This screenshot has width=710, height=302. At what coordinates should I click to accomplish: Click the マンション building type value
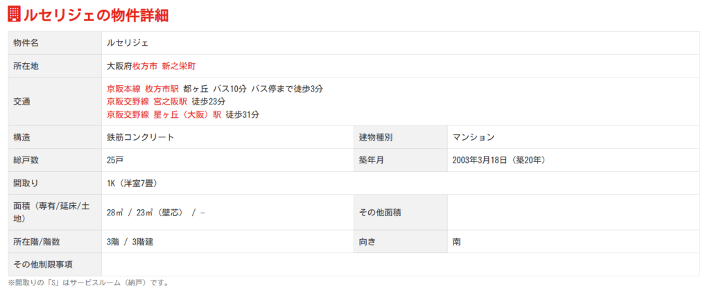tap(474, 137)
